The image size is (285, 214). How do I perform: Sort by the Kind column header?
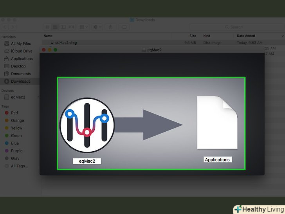(207, 36)
